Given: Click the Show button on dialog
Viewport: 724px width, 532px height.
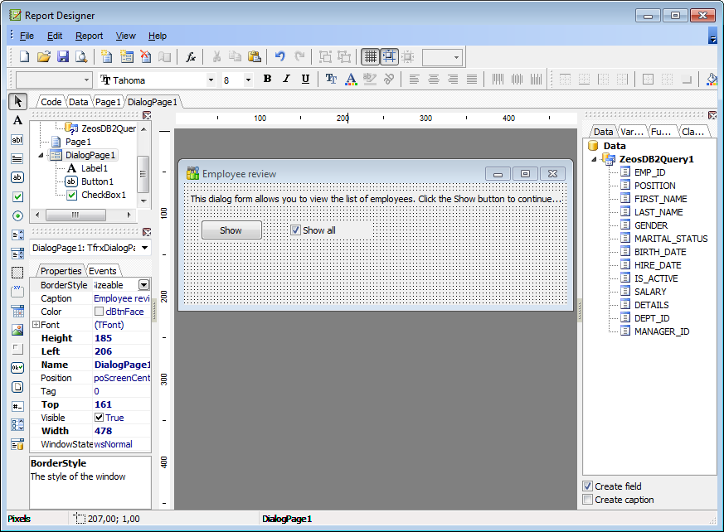Looking at the screenshot, I should pos(231,230).
